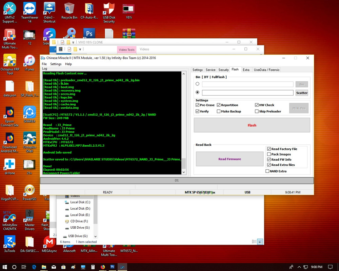Click the red Flash button

pos(252,125)
